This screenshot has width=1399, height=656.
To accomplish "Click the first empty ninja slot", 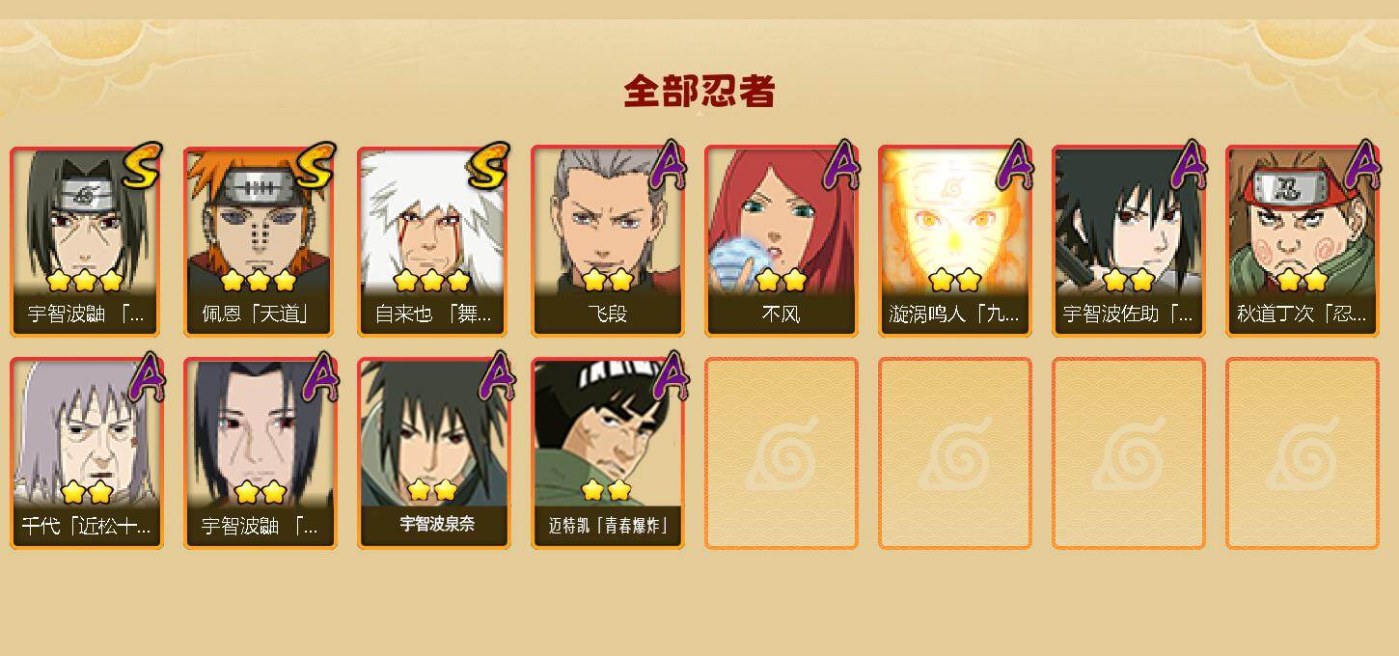I will [x=781, y=453].
